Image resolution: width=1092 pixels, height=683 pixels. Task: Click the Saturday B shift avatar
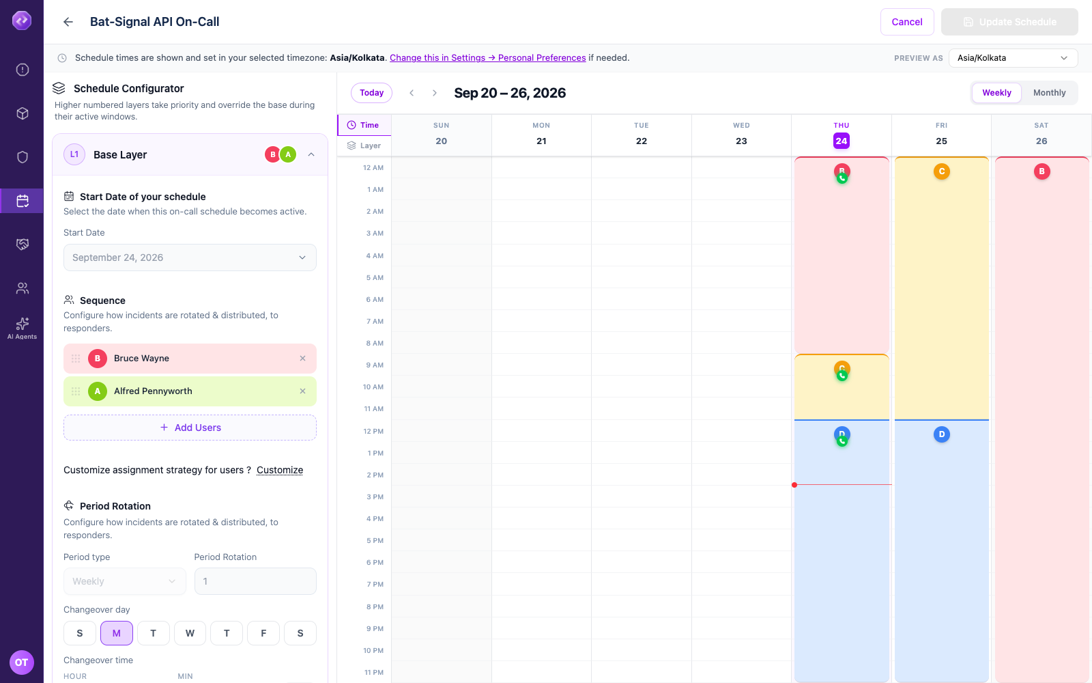coord(1041,171)
